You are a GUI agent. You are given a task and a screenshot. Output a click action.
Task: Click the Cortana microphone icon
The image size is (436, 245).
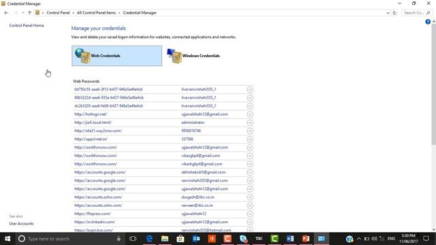pyautogui.click(x=119, y=239)
